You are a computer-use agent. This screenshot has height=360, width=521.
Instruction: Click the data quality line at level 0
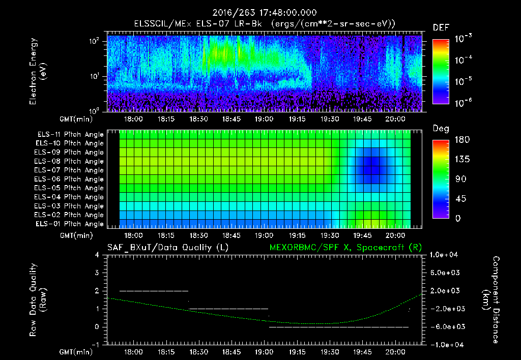[338, 327]
